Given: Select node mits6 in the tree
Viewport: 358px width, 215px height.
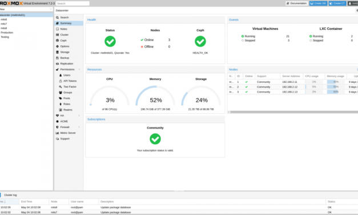Looking at the screenshot, I should tap(26, 19).
